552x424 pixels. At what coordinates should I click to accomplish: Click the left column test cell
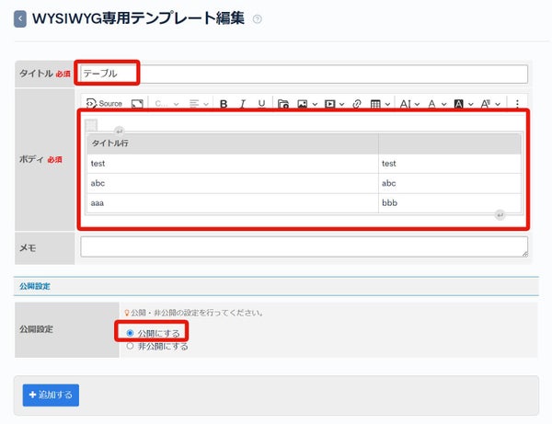click(233, 164)
